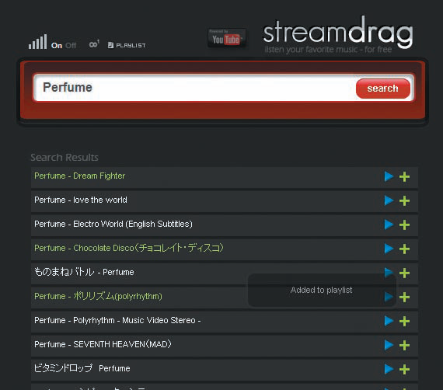Open Perfume - Dream Fighter result title
The width and height of the screenshot is (443, 390).
click(x=80, y=176)
